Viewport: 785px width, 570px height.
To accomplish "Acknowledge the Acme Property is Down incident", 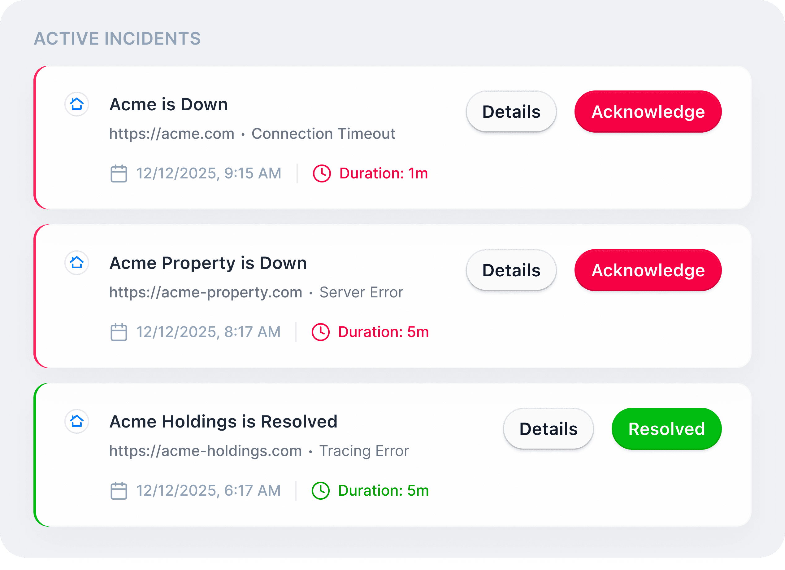I will pyautogui.click(x=648, y=270).
